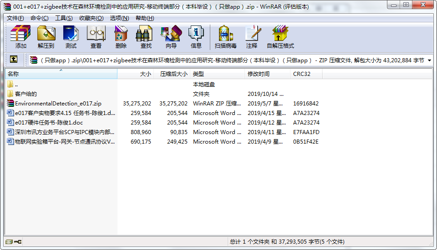Viewport: 437px width, 250px height.
Task: Click type text WinRAR ZIP 压缩
Action: 217,103
